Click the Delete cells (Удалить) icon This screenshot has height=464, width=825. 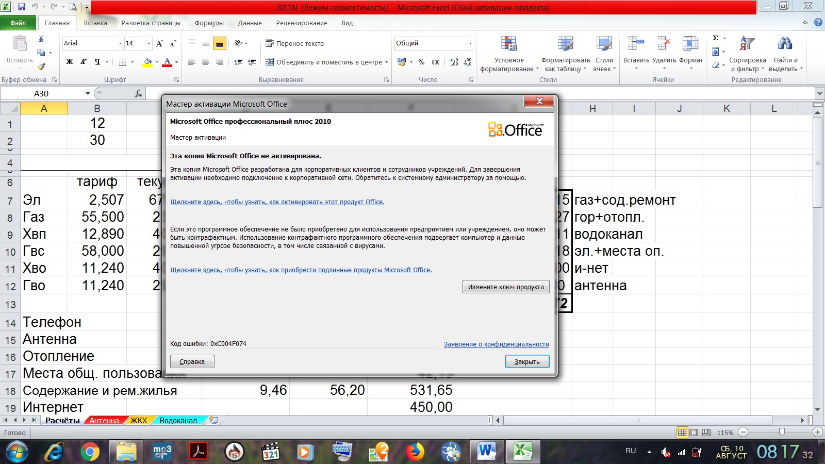[x=664, y=43]
